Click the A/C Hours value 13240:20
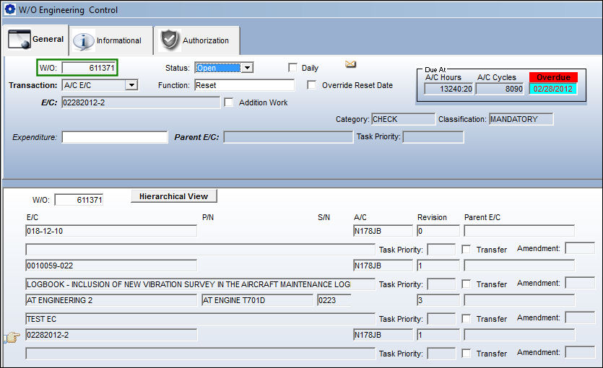Viewport: 603px width, 368px height. (x=448, y=89)
